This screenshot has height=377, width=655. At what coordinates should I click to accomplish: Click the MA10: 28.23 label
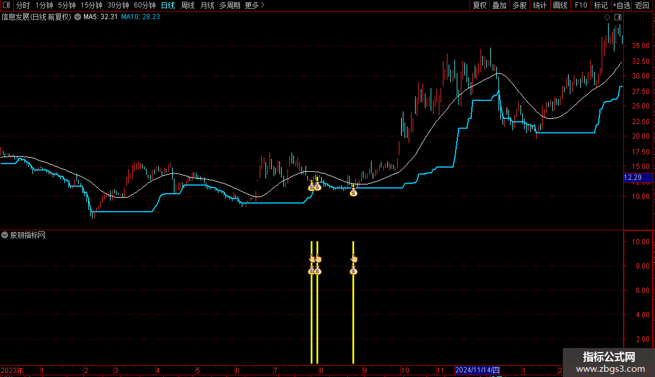click(140, 17)
